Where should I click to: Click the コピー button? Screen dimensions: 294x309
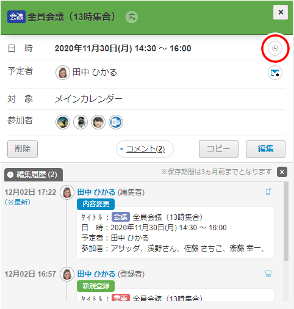pos(218,149)
